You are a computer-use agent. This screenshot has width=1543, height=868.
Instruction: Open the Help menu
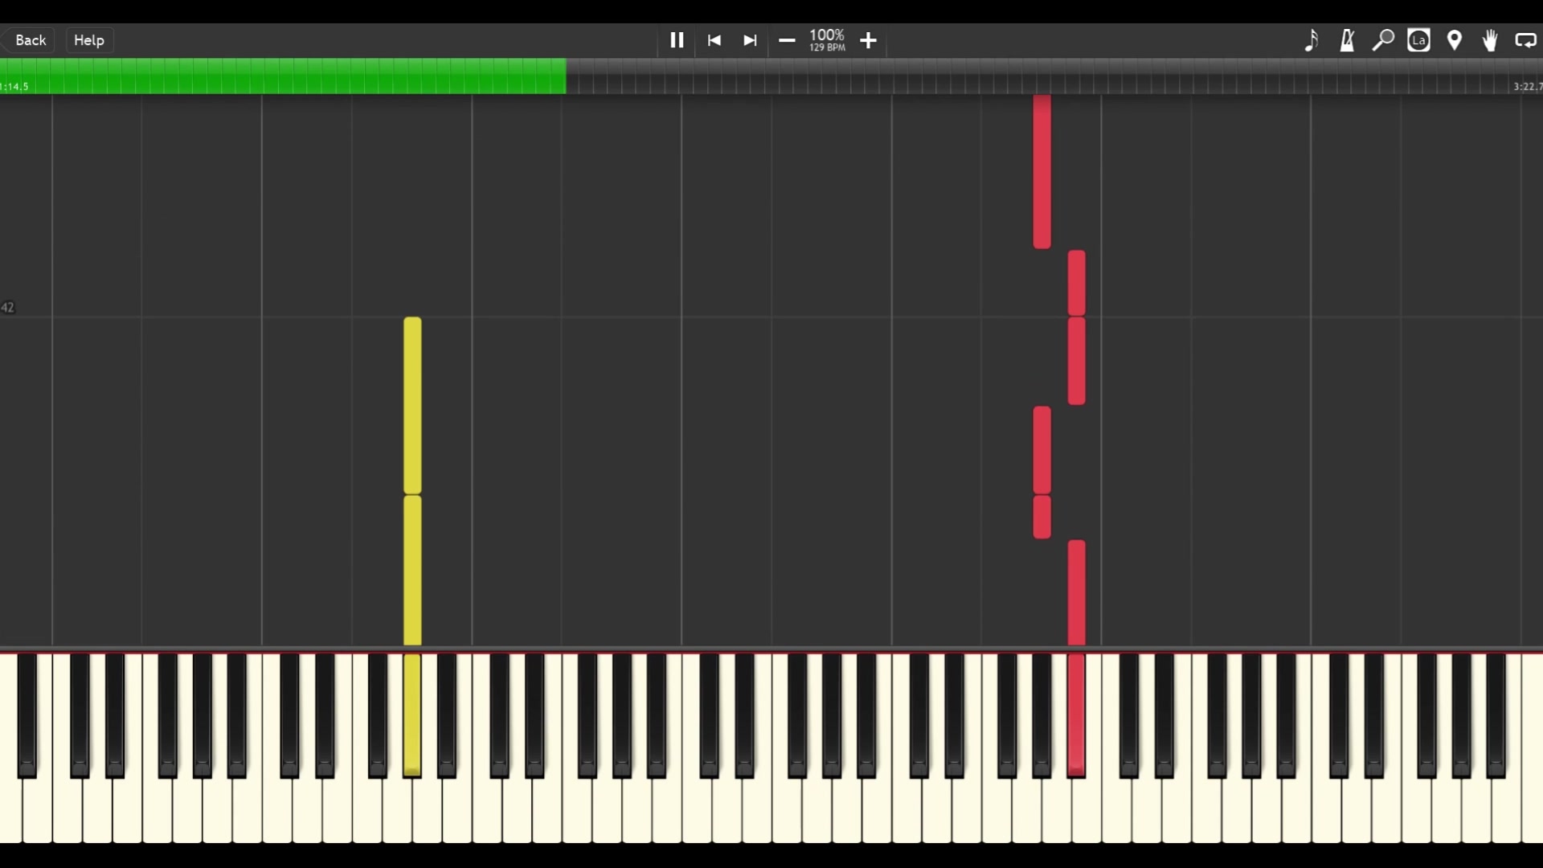point(89,40)
